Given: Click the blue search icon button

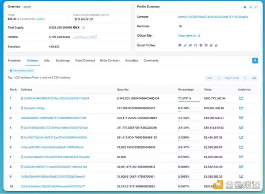Looking at the screenshot, I should [x=255, y=60].
